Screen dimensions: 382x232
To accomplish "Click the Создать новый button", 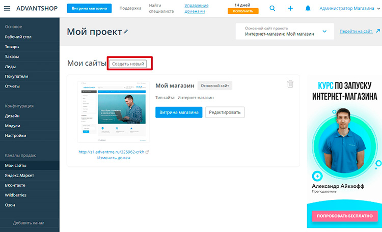I will 128,64.
